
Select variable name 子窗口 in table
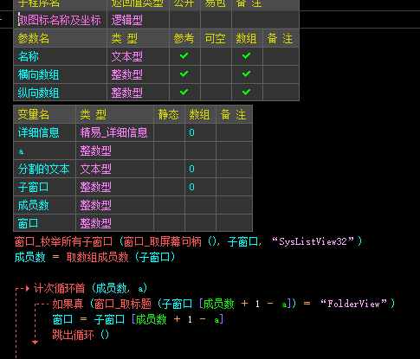(33, 187)
